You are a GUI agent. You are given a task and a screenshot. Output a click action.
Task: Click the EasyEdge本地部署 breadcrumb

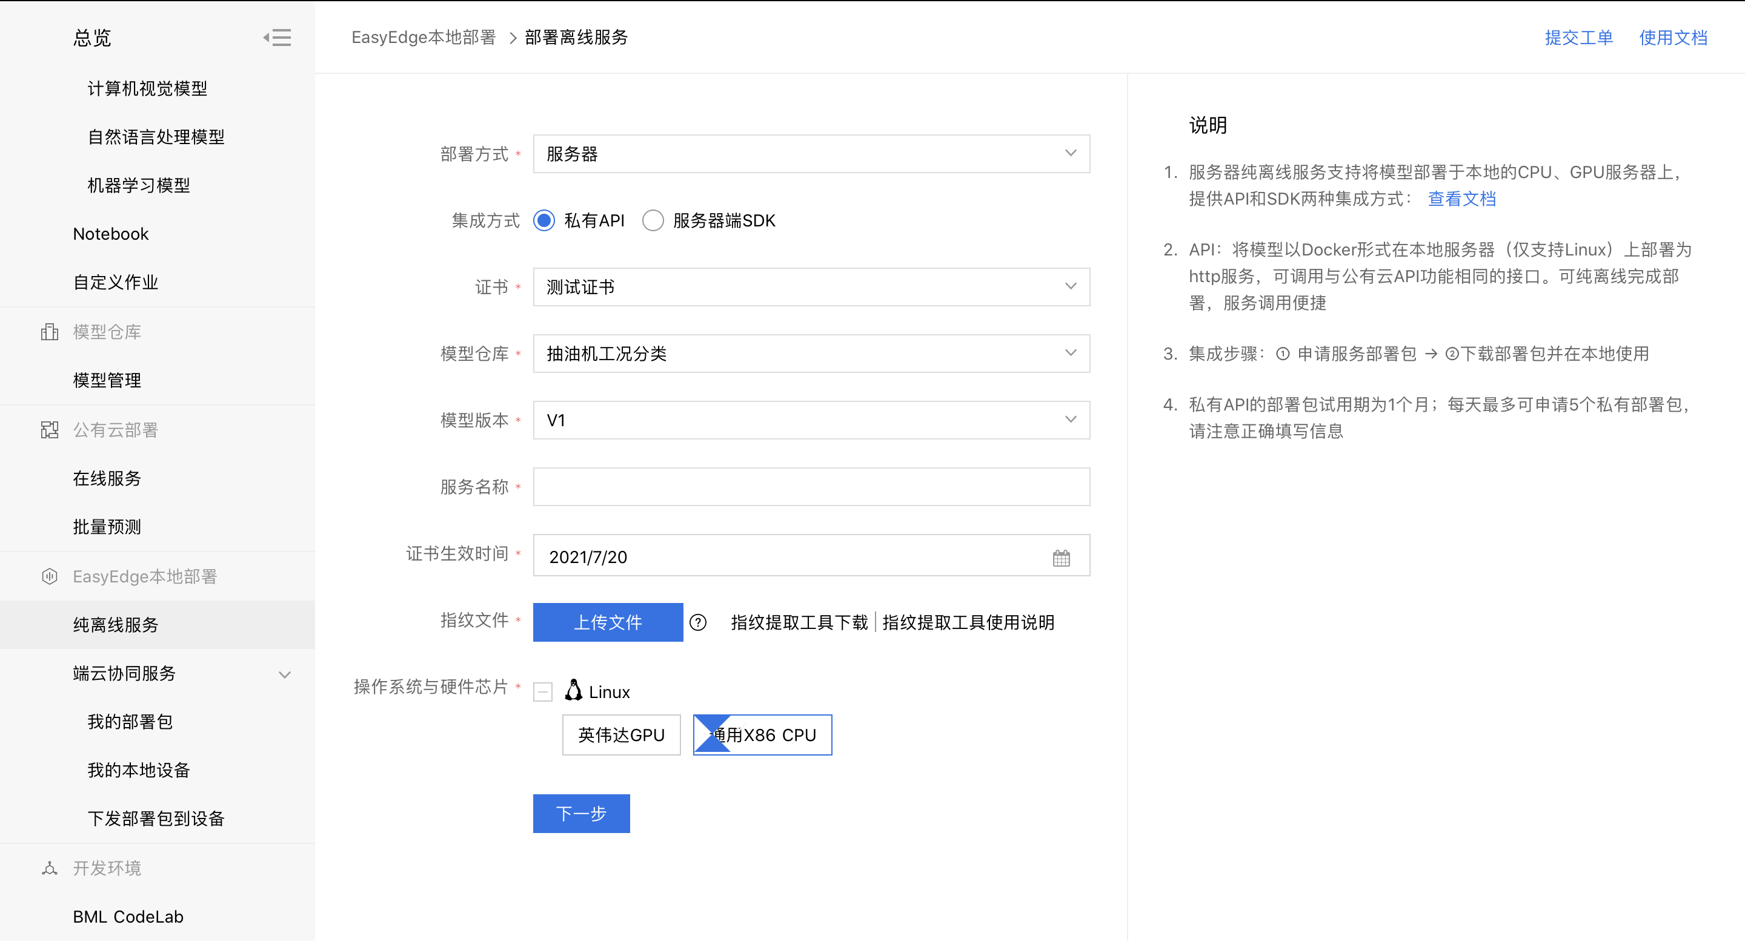[424, 37]
